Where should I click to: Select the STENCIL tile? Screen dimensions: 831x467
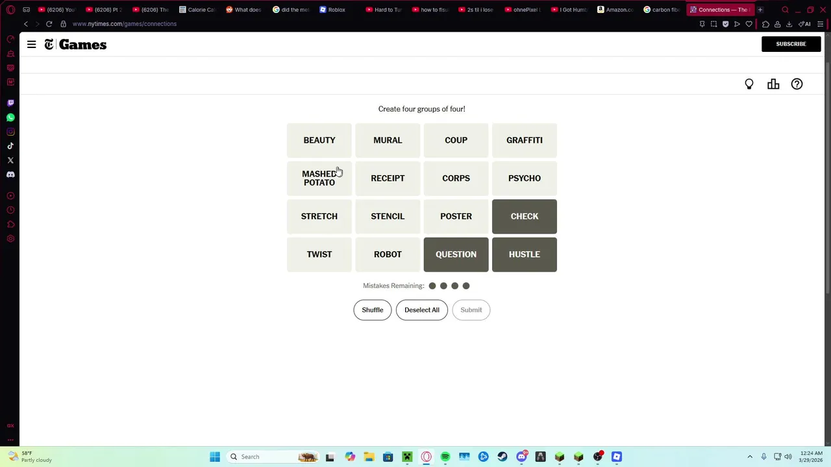pyautogui.click(x=388, y=217)
